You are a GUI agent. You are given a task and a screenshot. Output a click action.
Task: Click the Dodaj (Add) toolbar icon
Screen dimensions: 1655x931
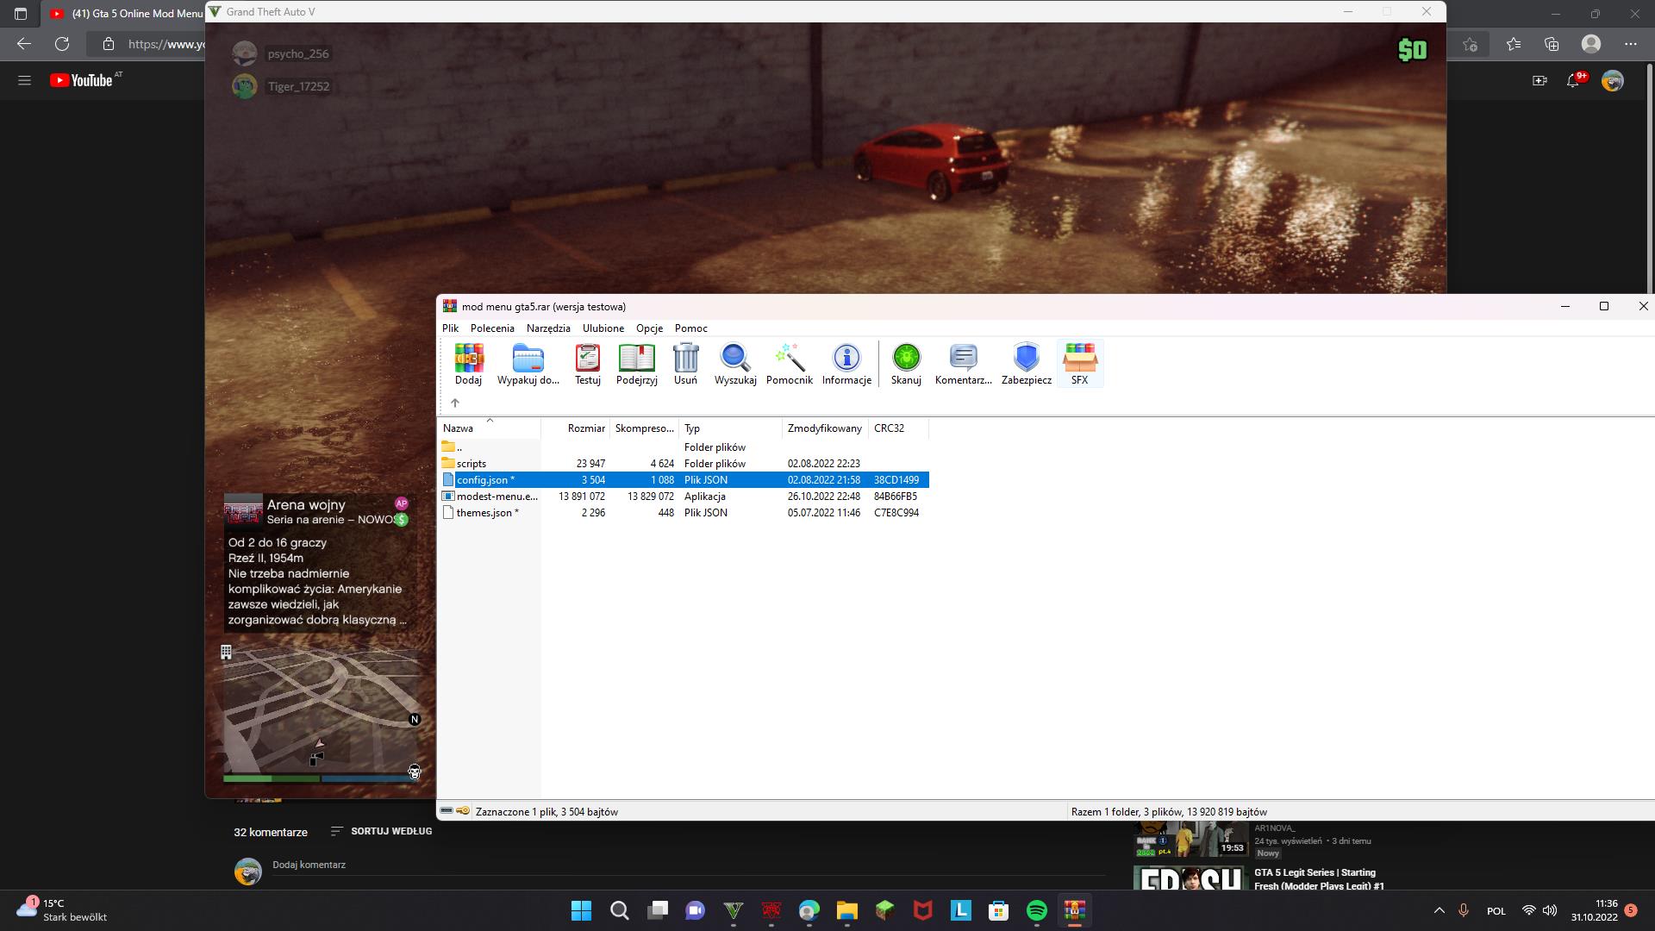468,363
